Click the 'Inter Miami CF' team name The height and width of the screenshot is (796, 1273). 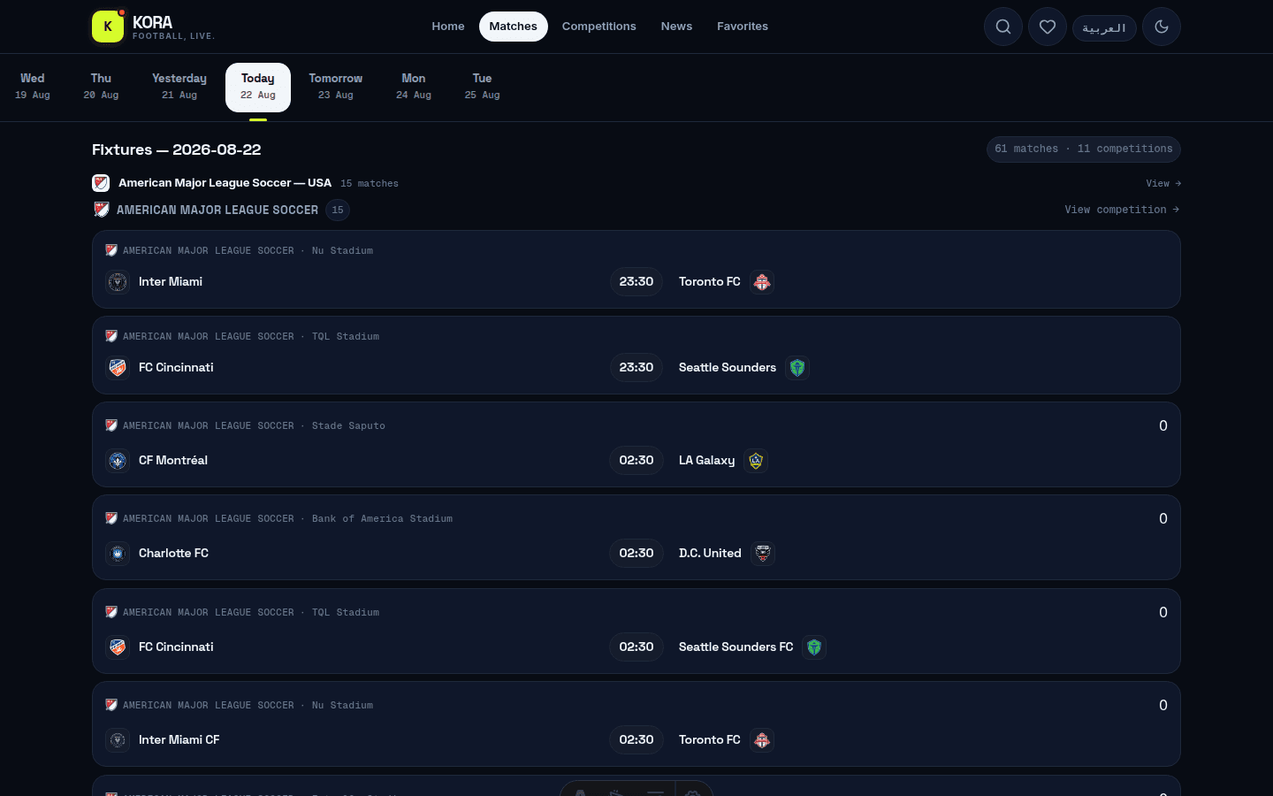coord(179,740)
